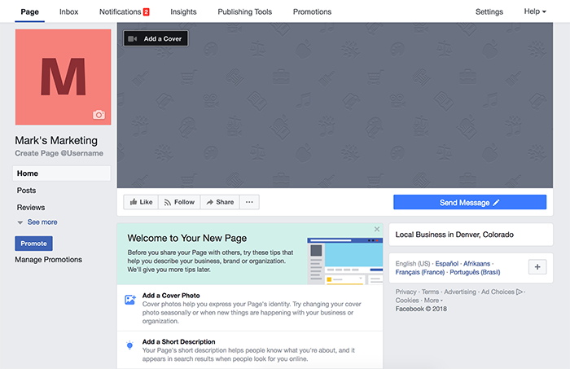Click the Cookies footer link
The height and width of the screenshot is (369, 570).
point(407,301)
